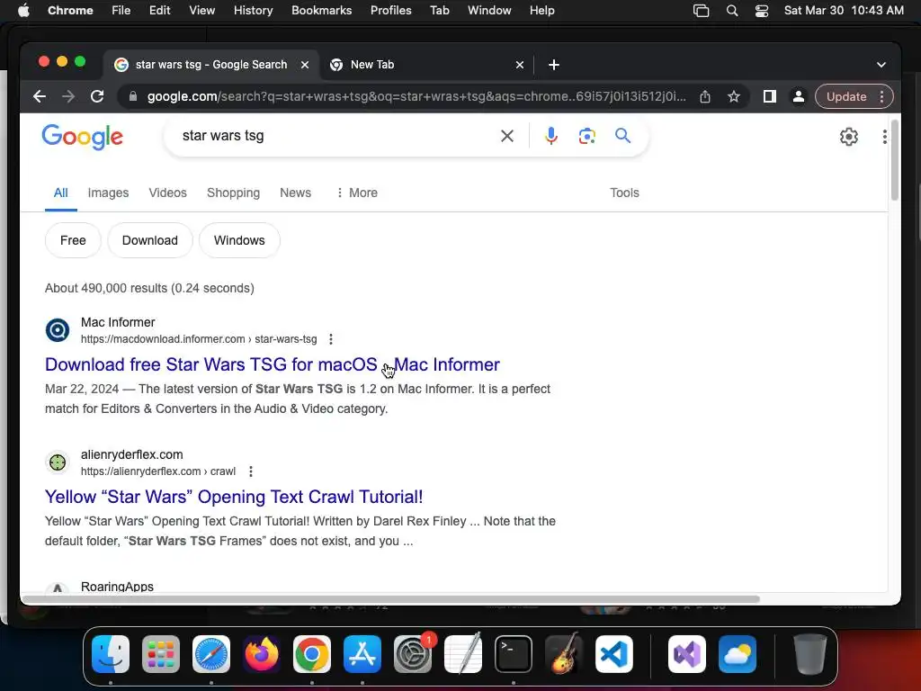The height and width of the screenshot is (691, 921).
Task: Open Control Center in menu bar
Action: pos(762,11)
